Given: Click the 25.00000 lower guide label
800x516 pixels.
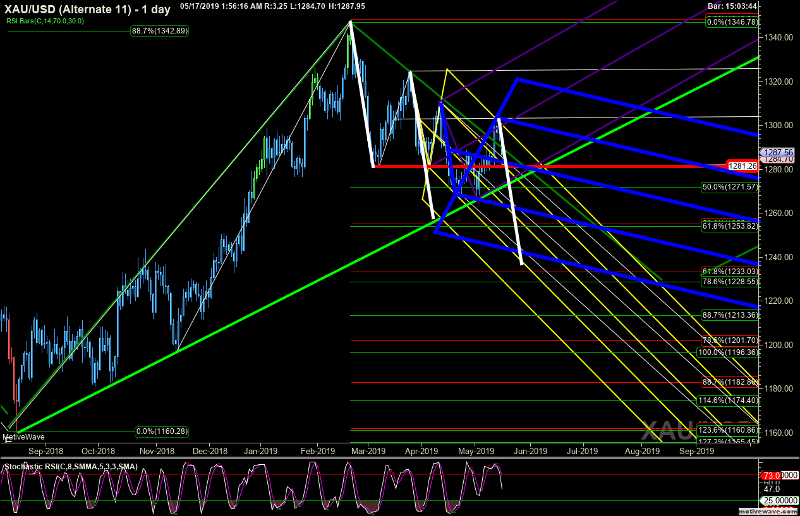Looking at the screenshot, I should [779, 501].
